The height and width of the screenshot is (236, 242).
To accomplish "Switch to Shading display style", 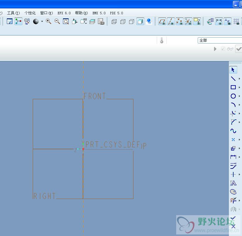I will pyautogui.click(x=140, y=21).
